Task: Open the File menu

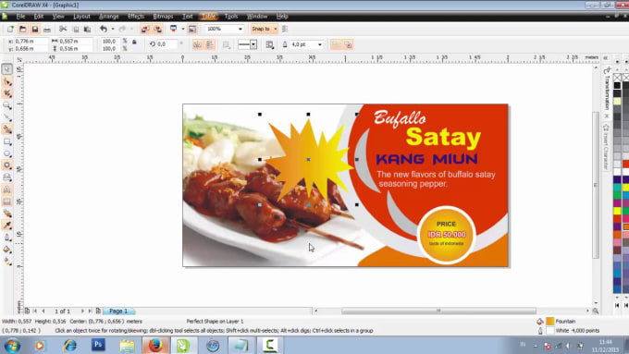Action: (x=20, y=17)
